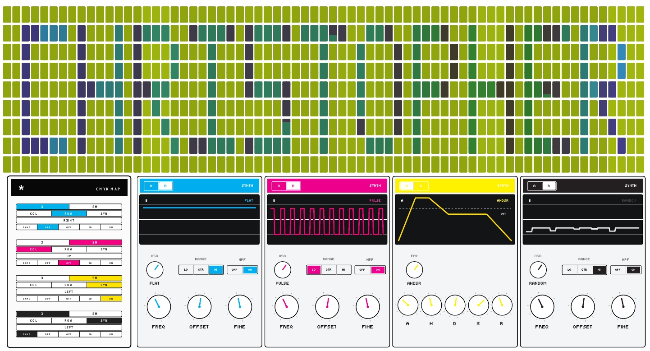The image size is (650, 351).
Task: Select SM mode in cyan map row
Action: coord(96,207)
